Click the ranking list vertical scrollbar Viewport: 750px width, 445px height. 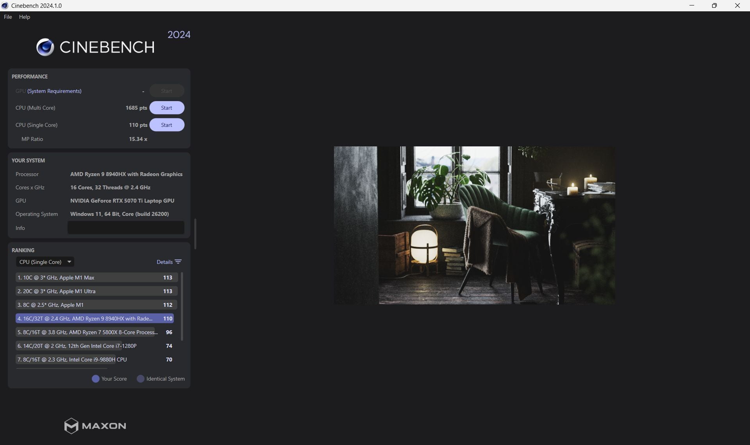point(182,306)
